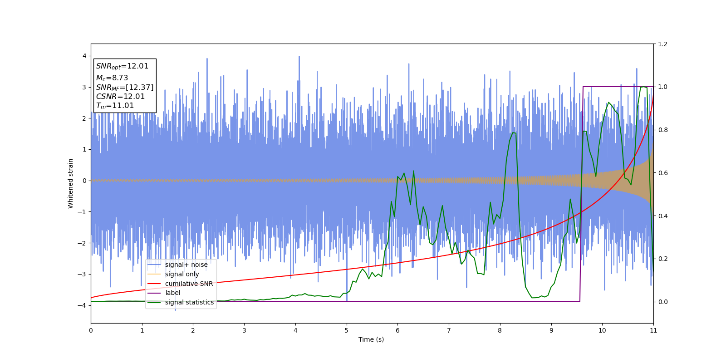
Task: Click orange line sample in the legend
Action: pos(154,274)
